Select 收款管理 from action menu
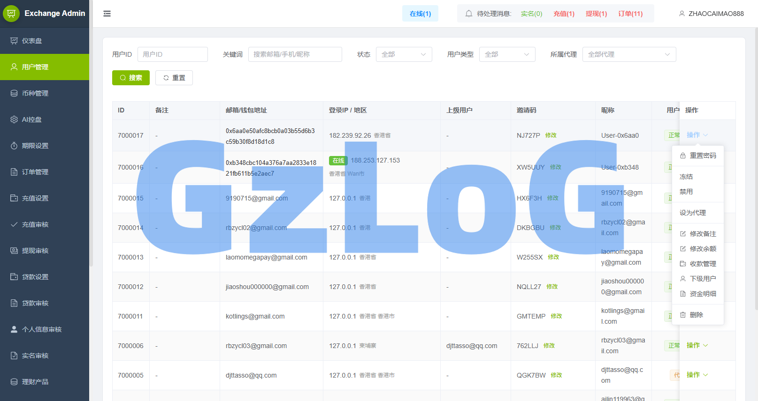Image resolution: width=758 pixels, height=401 pixels. [698, 264]
